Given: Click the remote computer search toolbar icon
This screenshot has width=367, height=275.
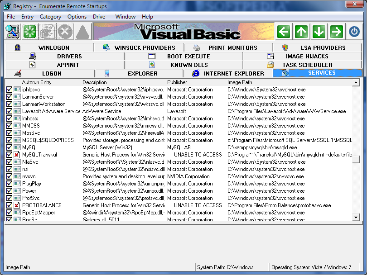Looking at the screenshot, I should [12, 32].
